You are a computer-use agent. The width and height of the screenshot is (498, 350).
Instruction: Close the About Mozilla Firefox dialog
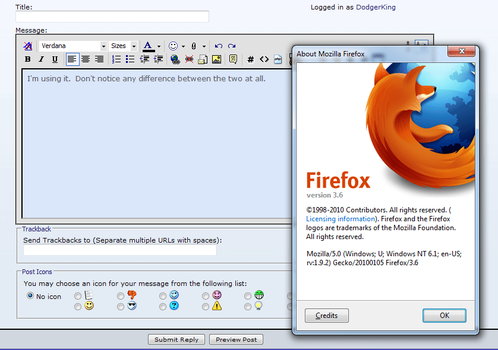click(x=462, y=51)
